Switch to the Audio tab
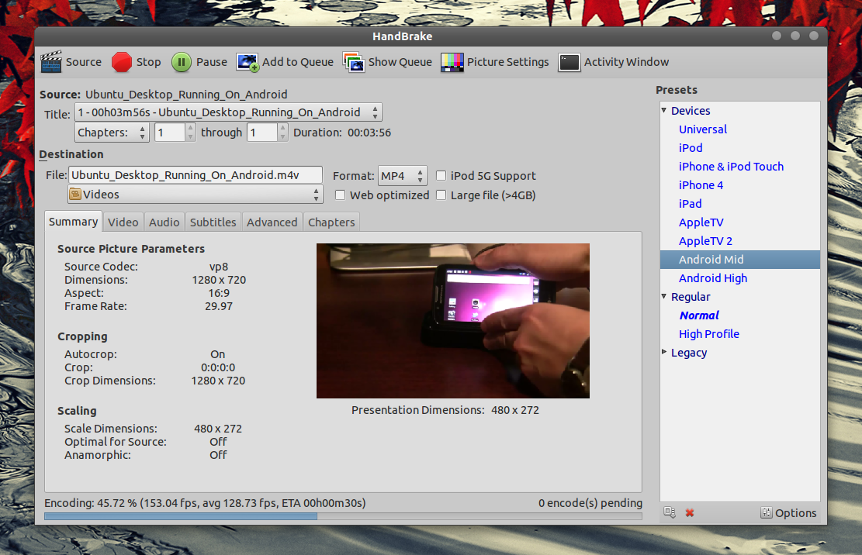Viewport: 862px width, 555px height. pos(164,222)
